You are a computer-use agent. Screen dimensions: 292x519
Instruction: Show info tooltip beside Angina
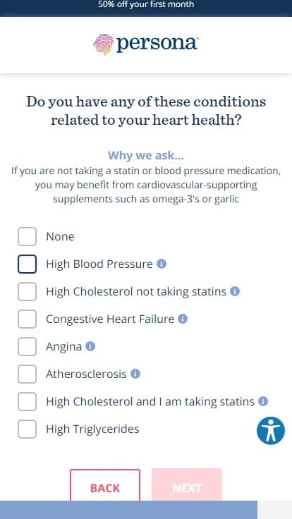(90, 346)
